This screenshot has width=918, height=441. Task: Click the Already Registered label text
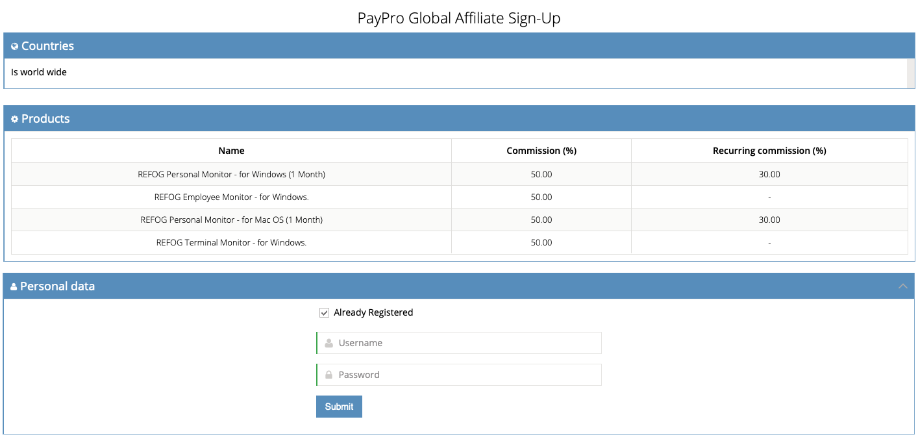(x=373, y=312)
